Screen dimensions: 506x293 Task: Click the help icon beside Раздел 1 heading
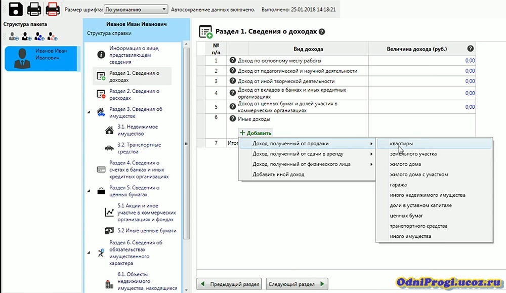[x=322, y=31]
